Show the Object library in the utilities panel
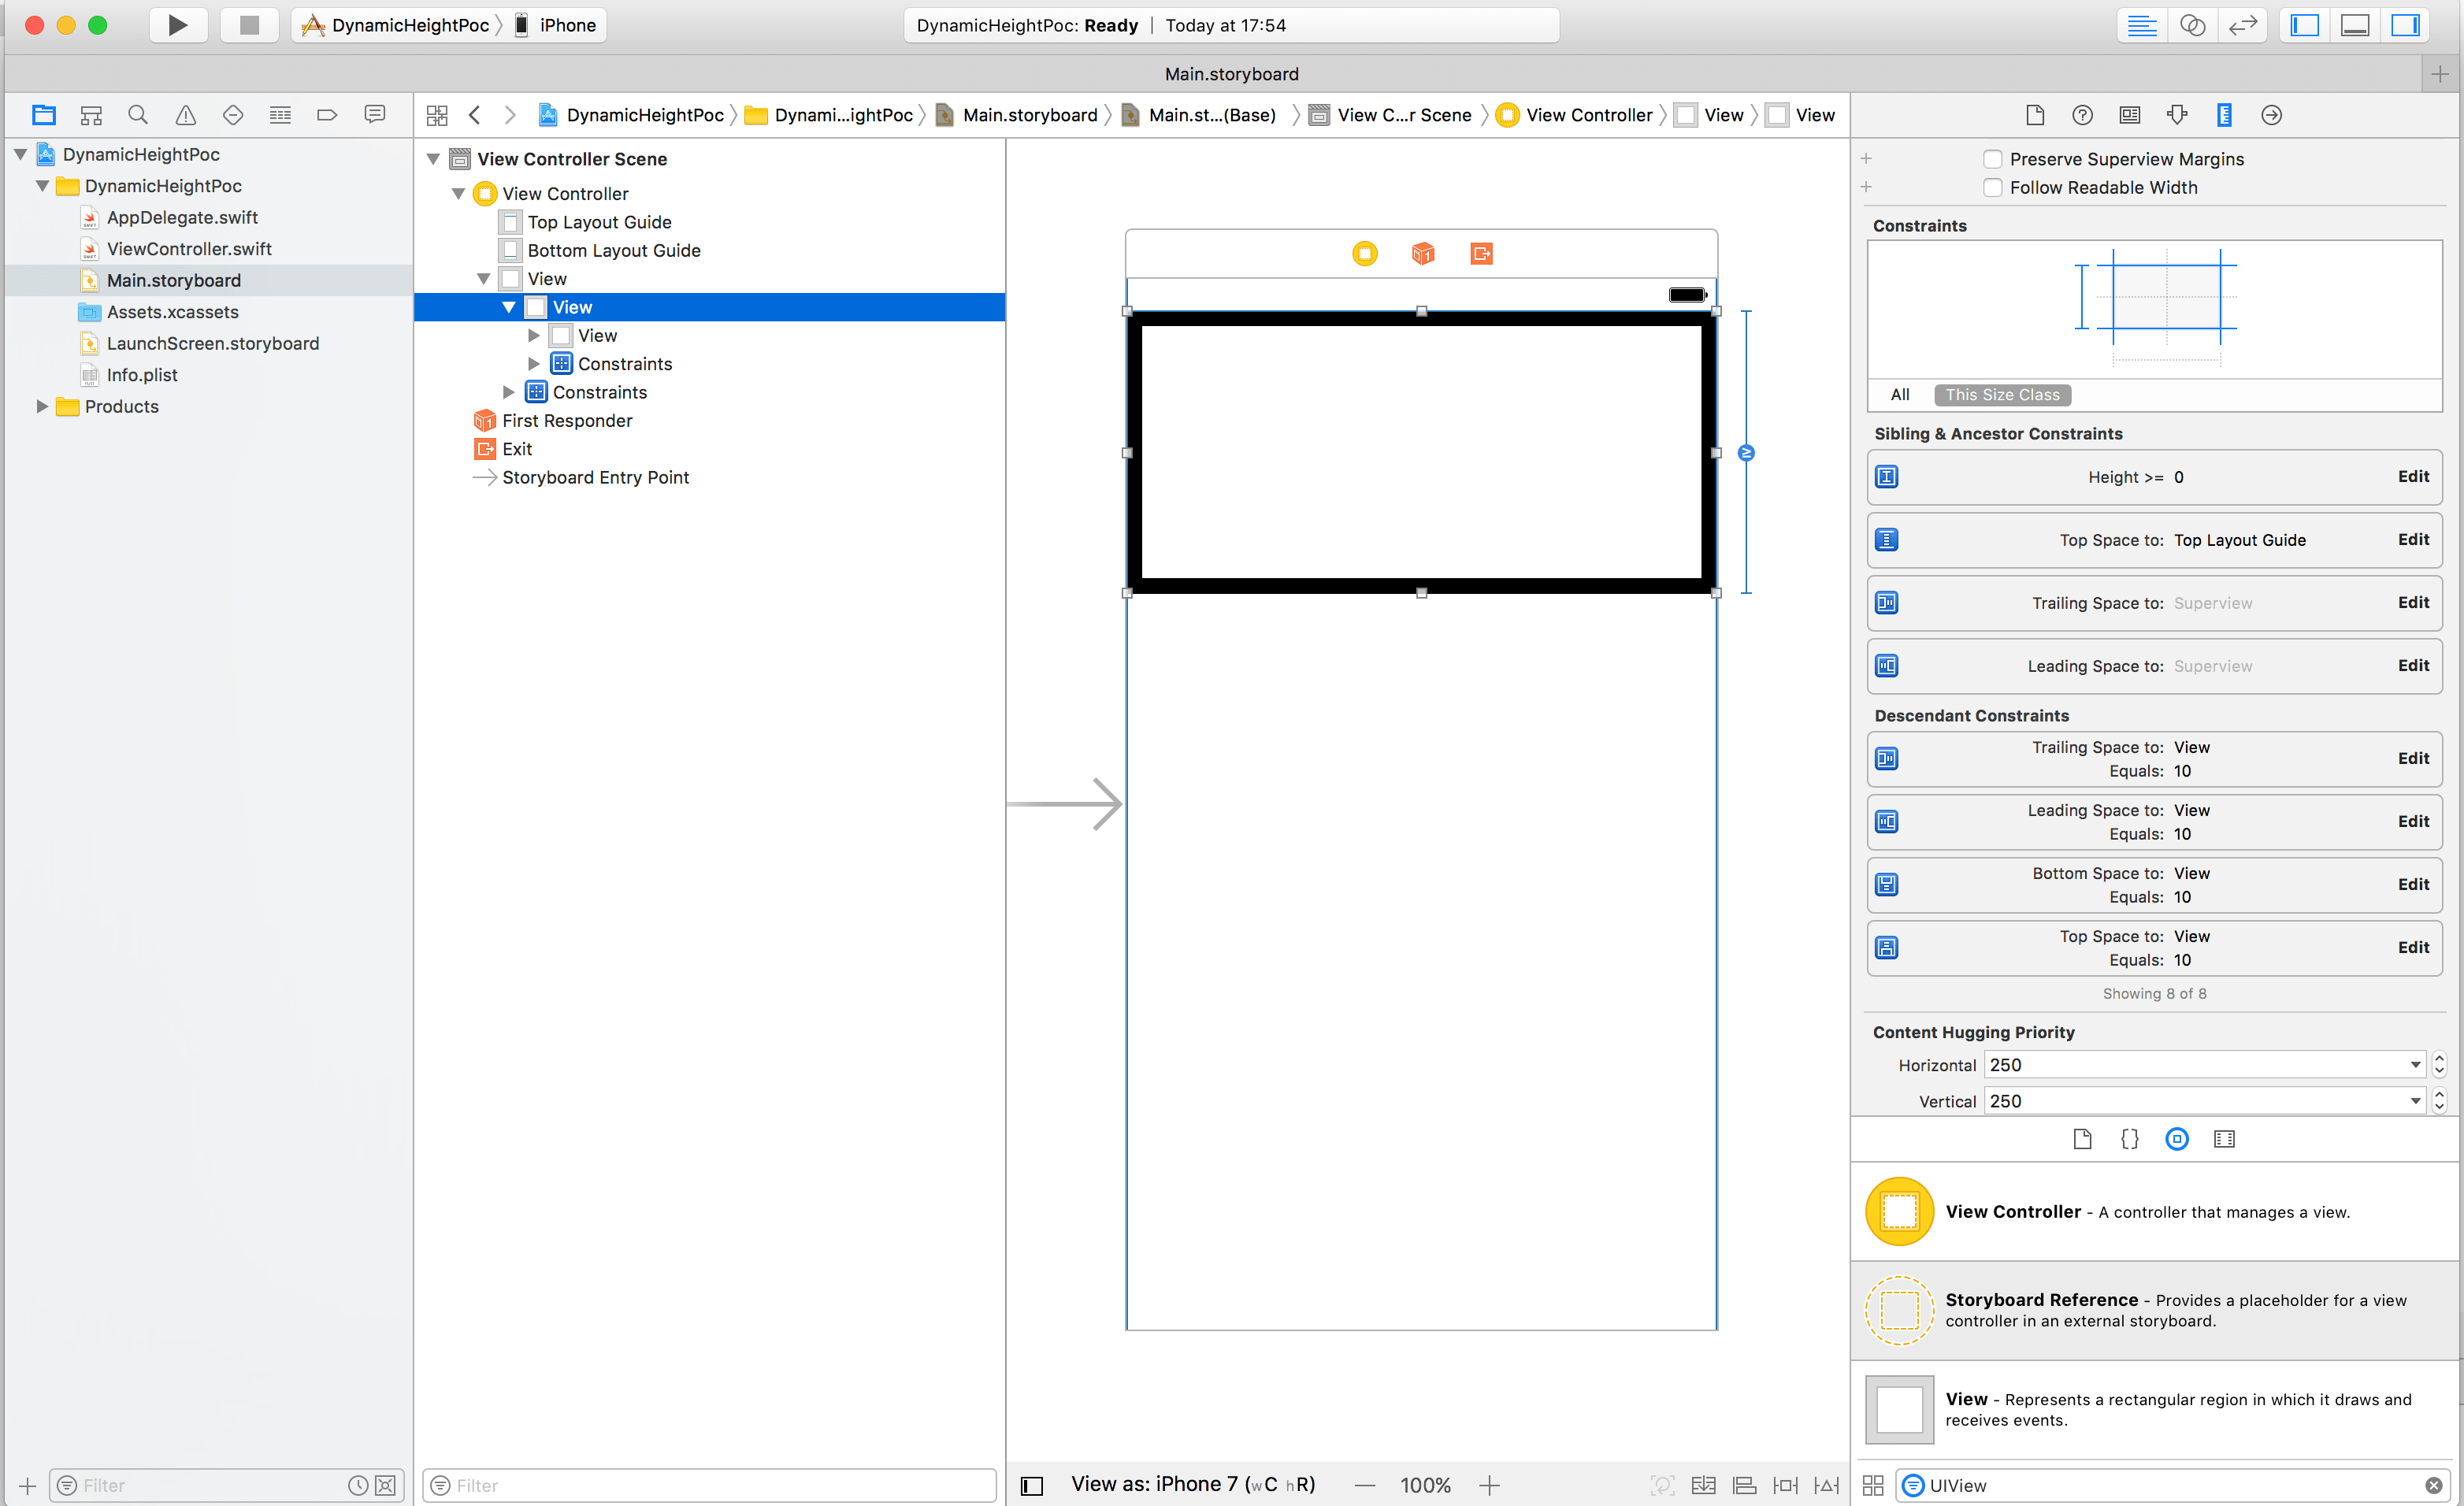Image resolution: width=2464 pixels, height=1506 pixels. point(2177,1138)
